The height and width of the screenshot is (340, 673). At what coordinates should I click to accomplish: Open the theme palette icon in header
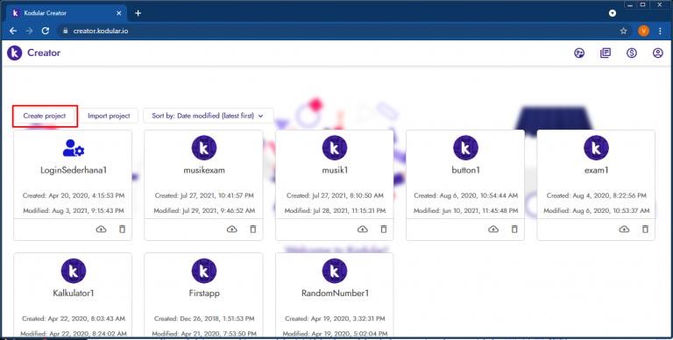point(579,53)
